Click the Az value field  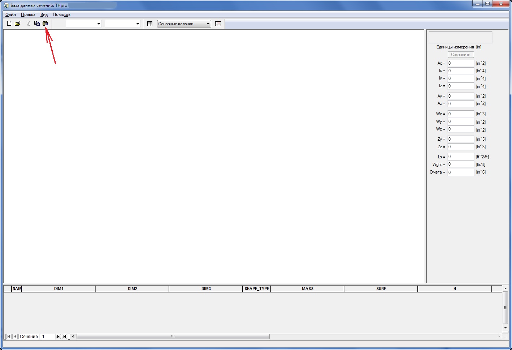pos(461,104)
